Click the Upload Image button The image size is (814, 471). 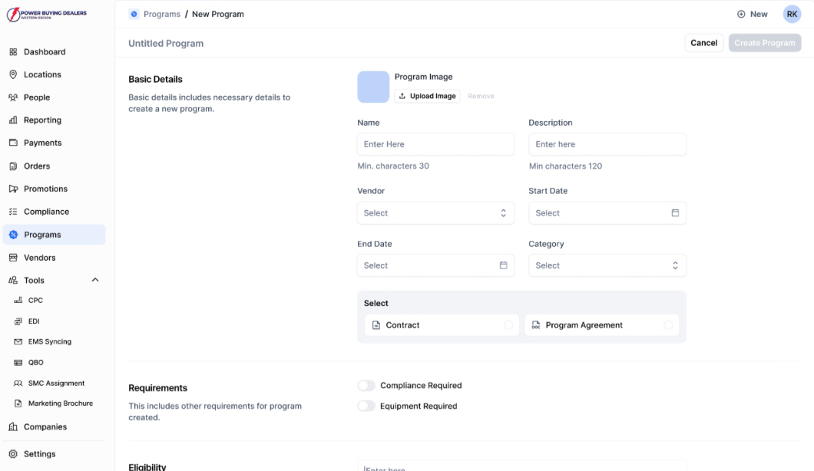[427, 96]
